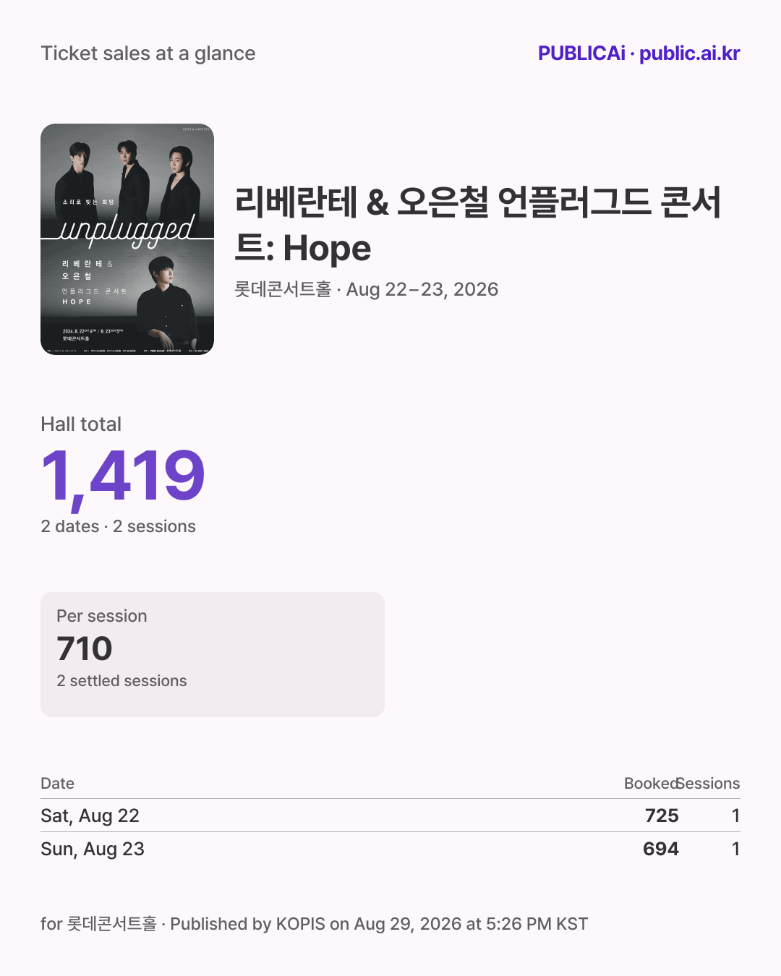
Task: Select the 710 per session value
Action: 85,648
